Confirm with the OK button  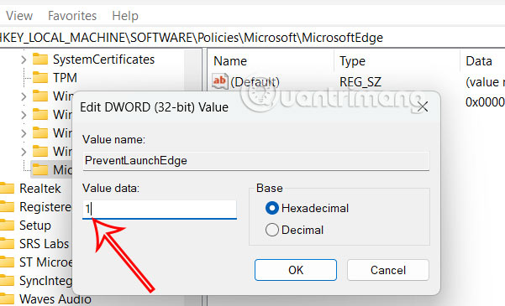coord(296,270)
